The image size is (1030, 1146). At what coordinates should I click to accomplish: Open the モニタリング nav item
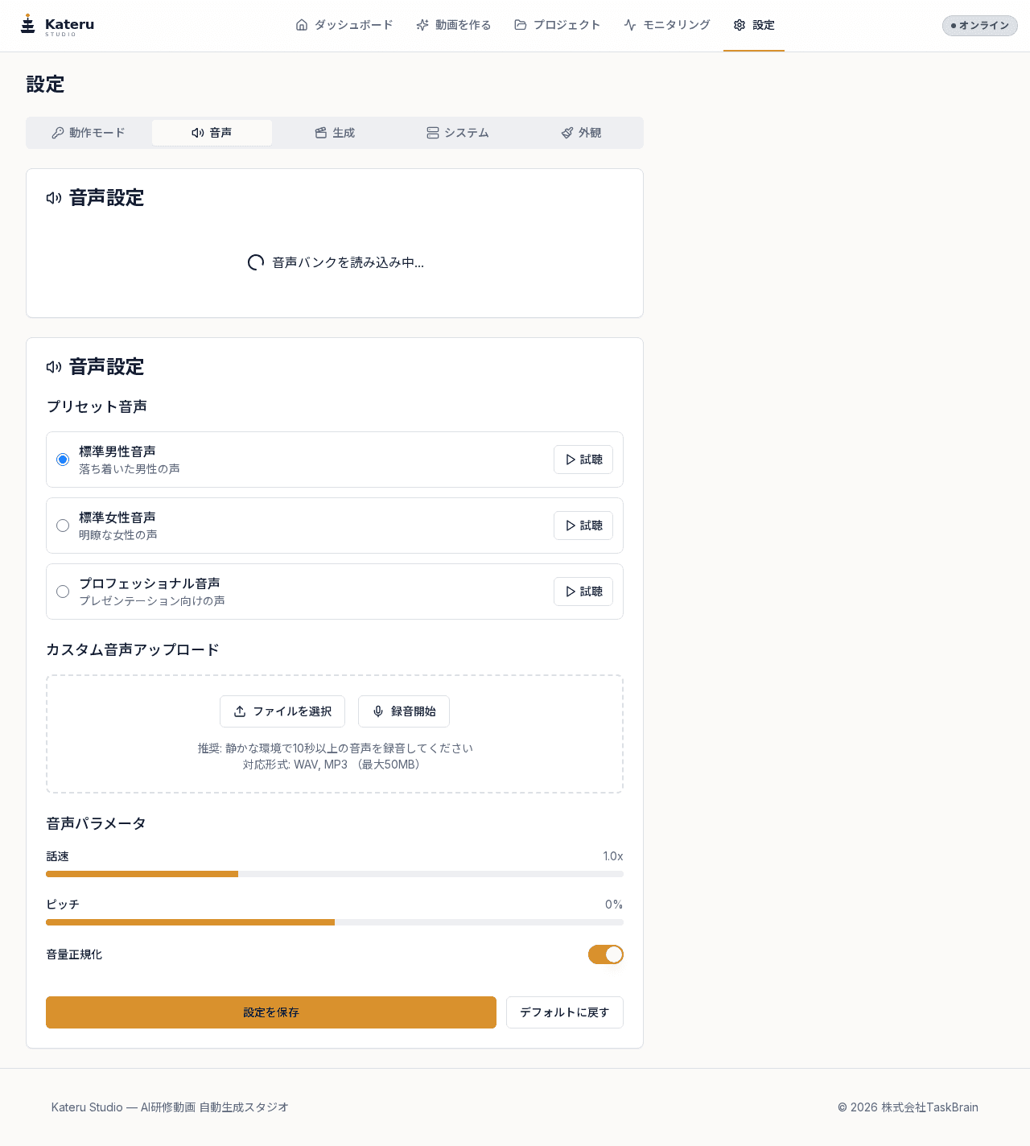tap(667, 25)
